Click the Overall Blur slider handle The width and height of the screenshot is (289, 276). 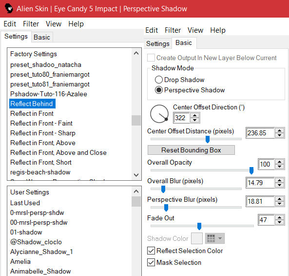(163, 189)
